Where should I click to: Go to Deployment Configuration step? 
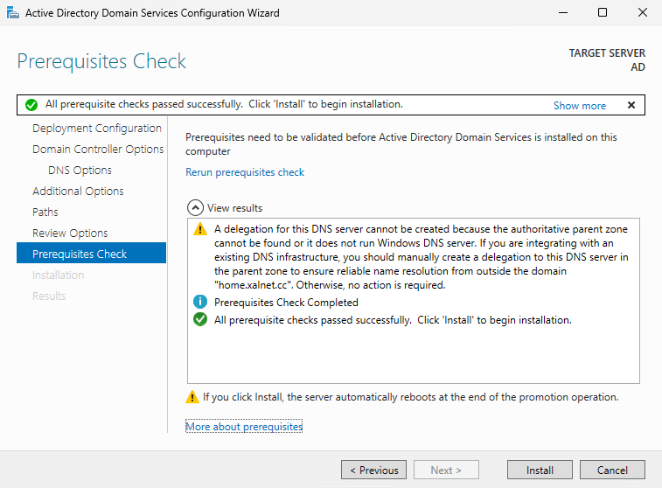[x=97, y=129]
